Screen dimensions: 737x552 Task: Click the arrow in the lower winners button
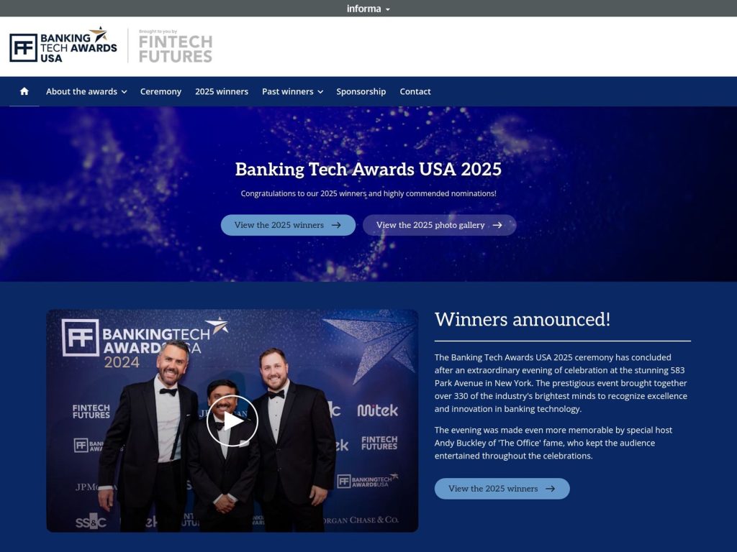[551, 489]
